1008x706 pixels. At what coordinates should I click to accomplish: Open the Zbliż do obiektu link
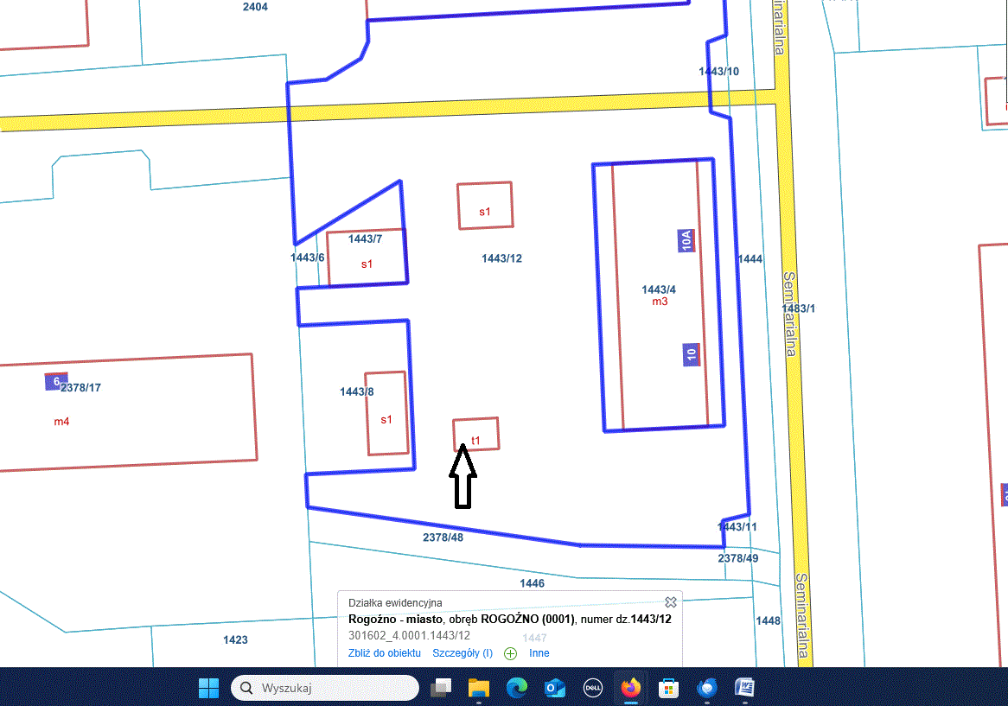(x=384, y=653)
